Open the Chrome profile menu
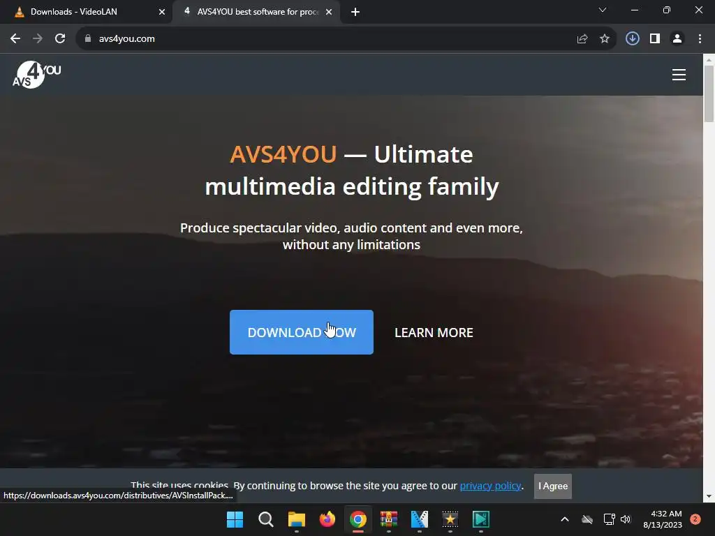Image resolution: width=715 pixels, height=536 pixels. click(x=677, y=39)
